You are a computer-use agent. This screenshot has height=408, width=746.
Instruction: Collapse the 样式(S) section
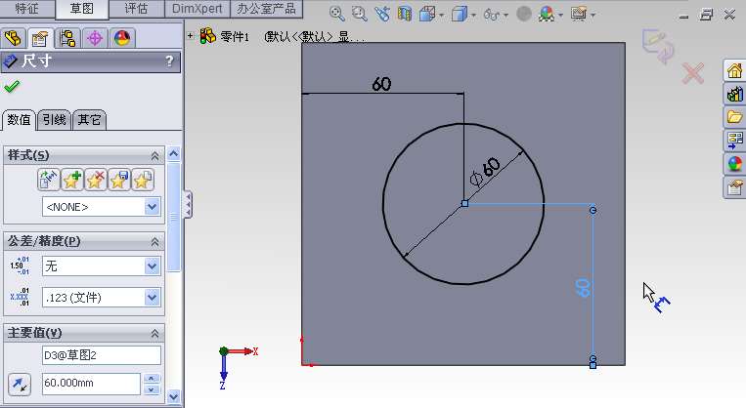click(154, 156)
